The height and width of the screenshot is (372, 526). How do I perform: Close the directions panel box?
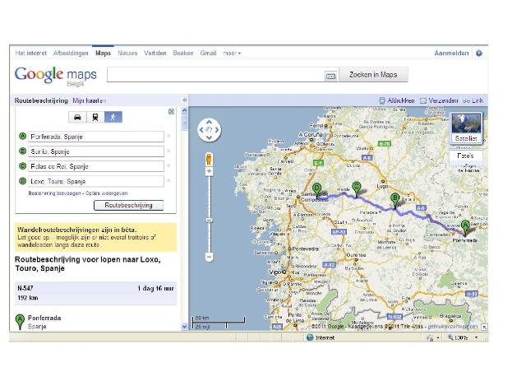tap(171, 112)
